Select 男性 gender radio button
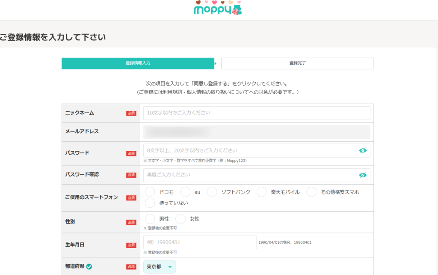Viewport: 438px width, 275px height. click(x=150, y=219)
